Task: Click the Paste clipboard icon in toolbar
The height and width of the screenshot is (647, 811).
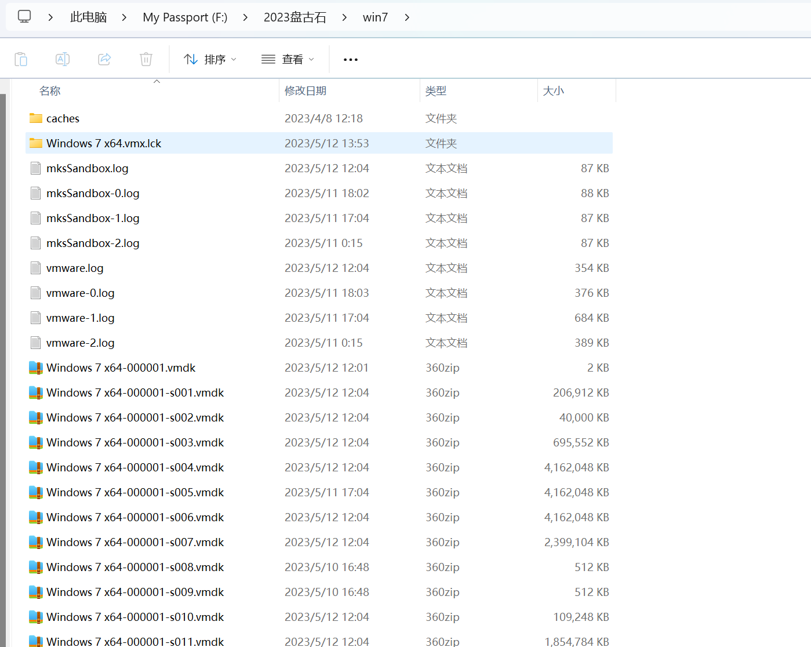Action: point(21,59)
